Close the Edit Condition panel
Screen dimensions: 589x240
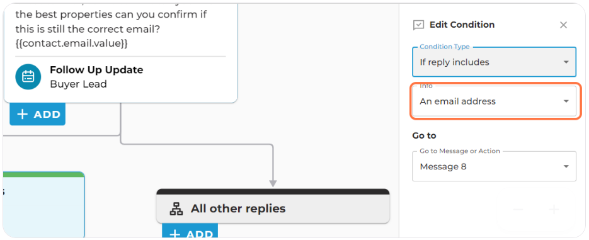(563, 25)
